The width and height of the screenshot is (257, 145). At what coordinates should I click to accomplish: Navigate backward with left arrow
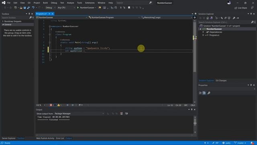68,105
